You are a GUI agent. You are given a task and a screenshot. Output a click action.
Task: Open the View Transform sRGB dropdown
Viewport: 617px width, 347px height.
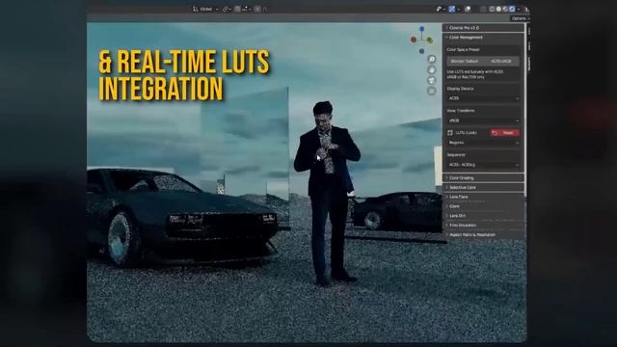(x=483, y=120)
